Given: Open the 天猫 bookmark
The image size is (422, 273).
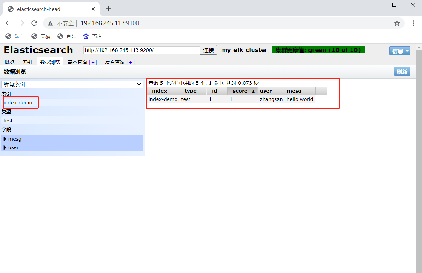Looking at the screenshot, I should tap(41, 36).
